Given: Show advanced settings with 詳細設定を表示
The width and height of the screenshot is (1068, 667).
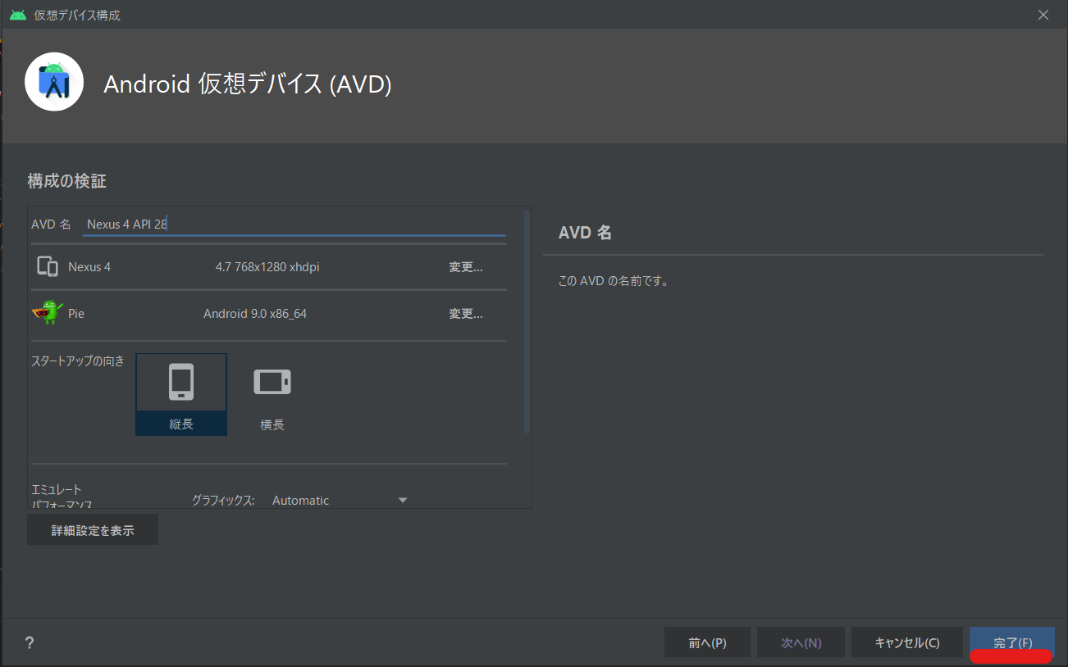Looking at the screenshot, I should point(93,530).
